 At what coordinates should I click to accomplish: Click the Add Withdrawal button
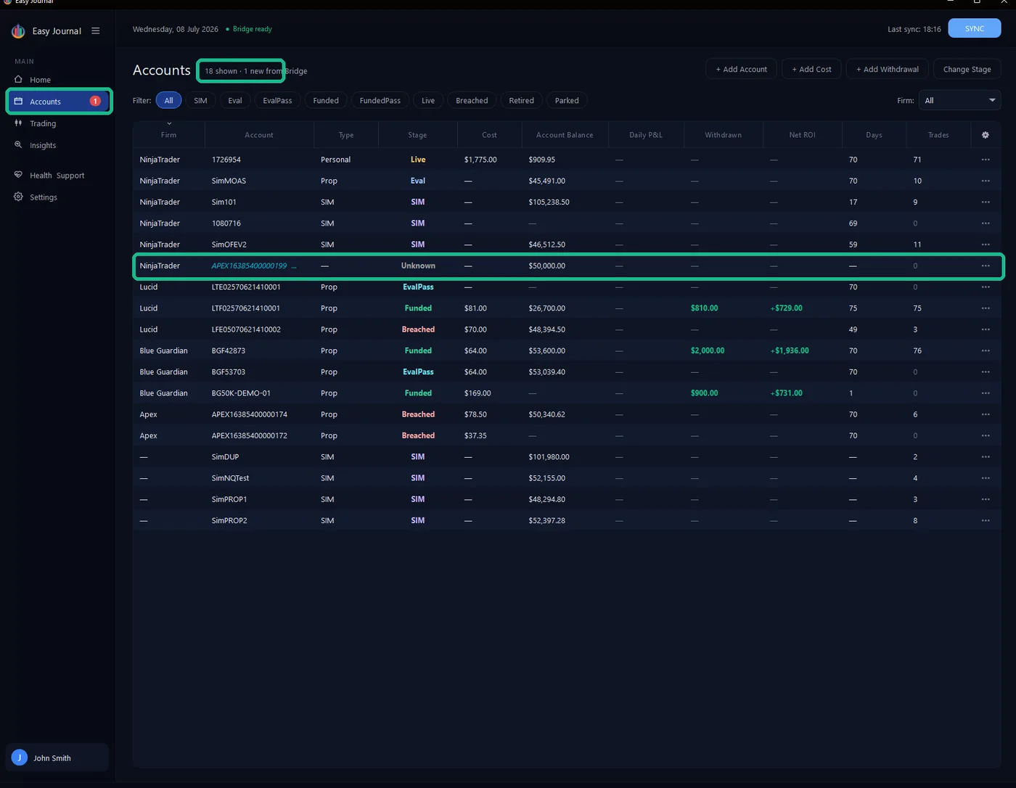click(x=887, y=69)
